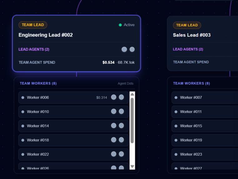The width and height of the screenshot is (238, 179).
Task: Click first agent dot on Worker #010 row
Action: tap(114, 111)
